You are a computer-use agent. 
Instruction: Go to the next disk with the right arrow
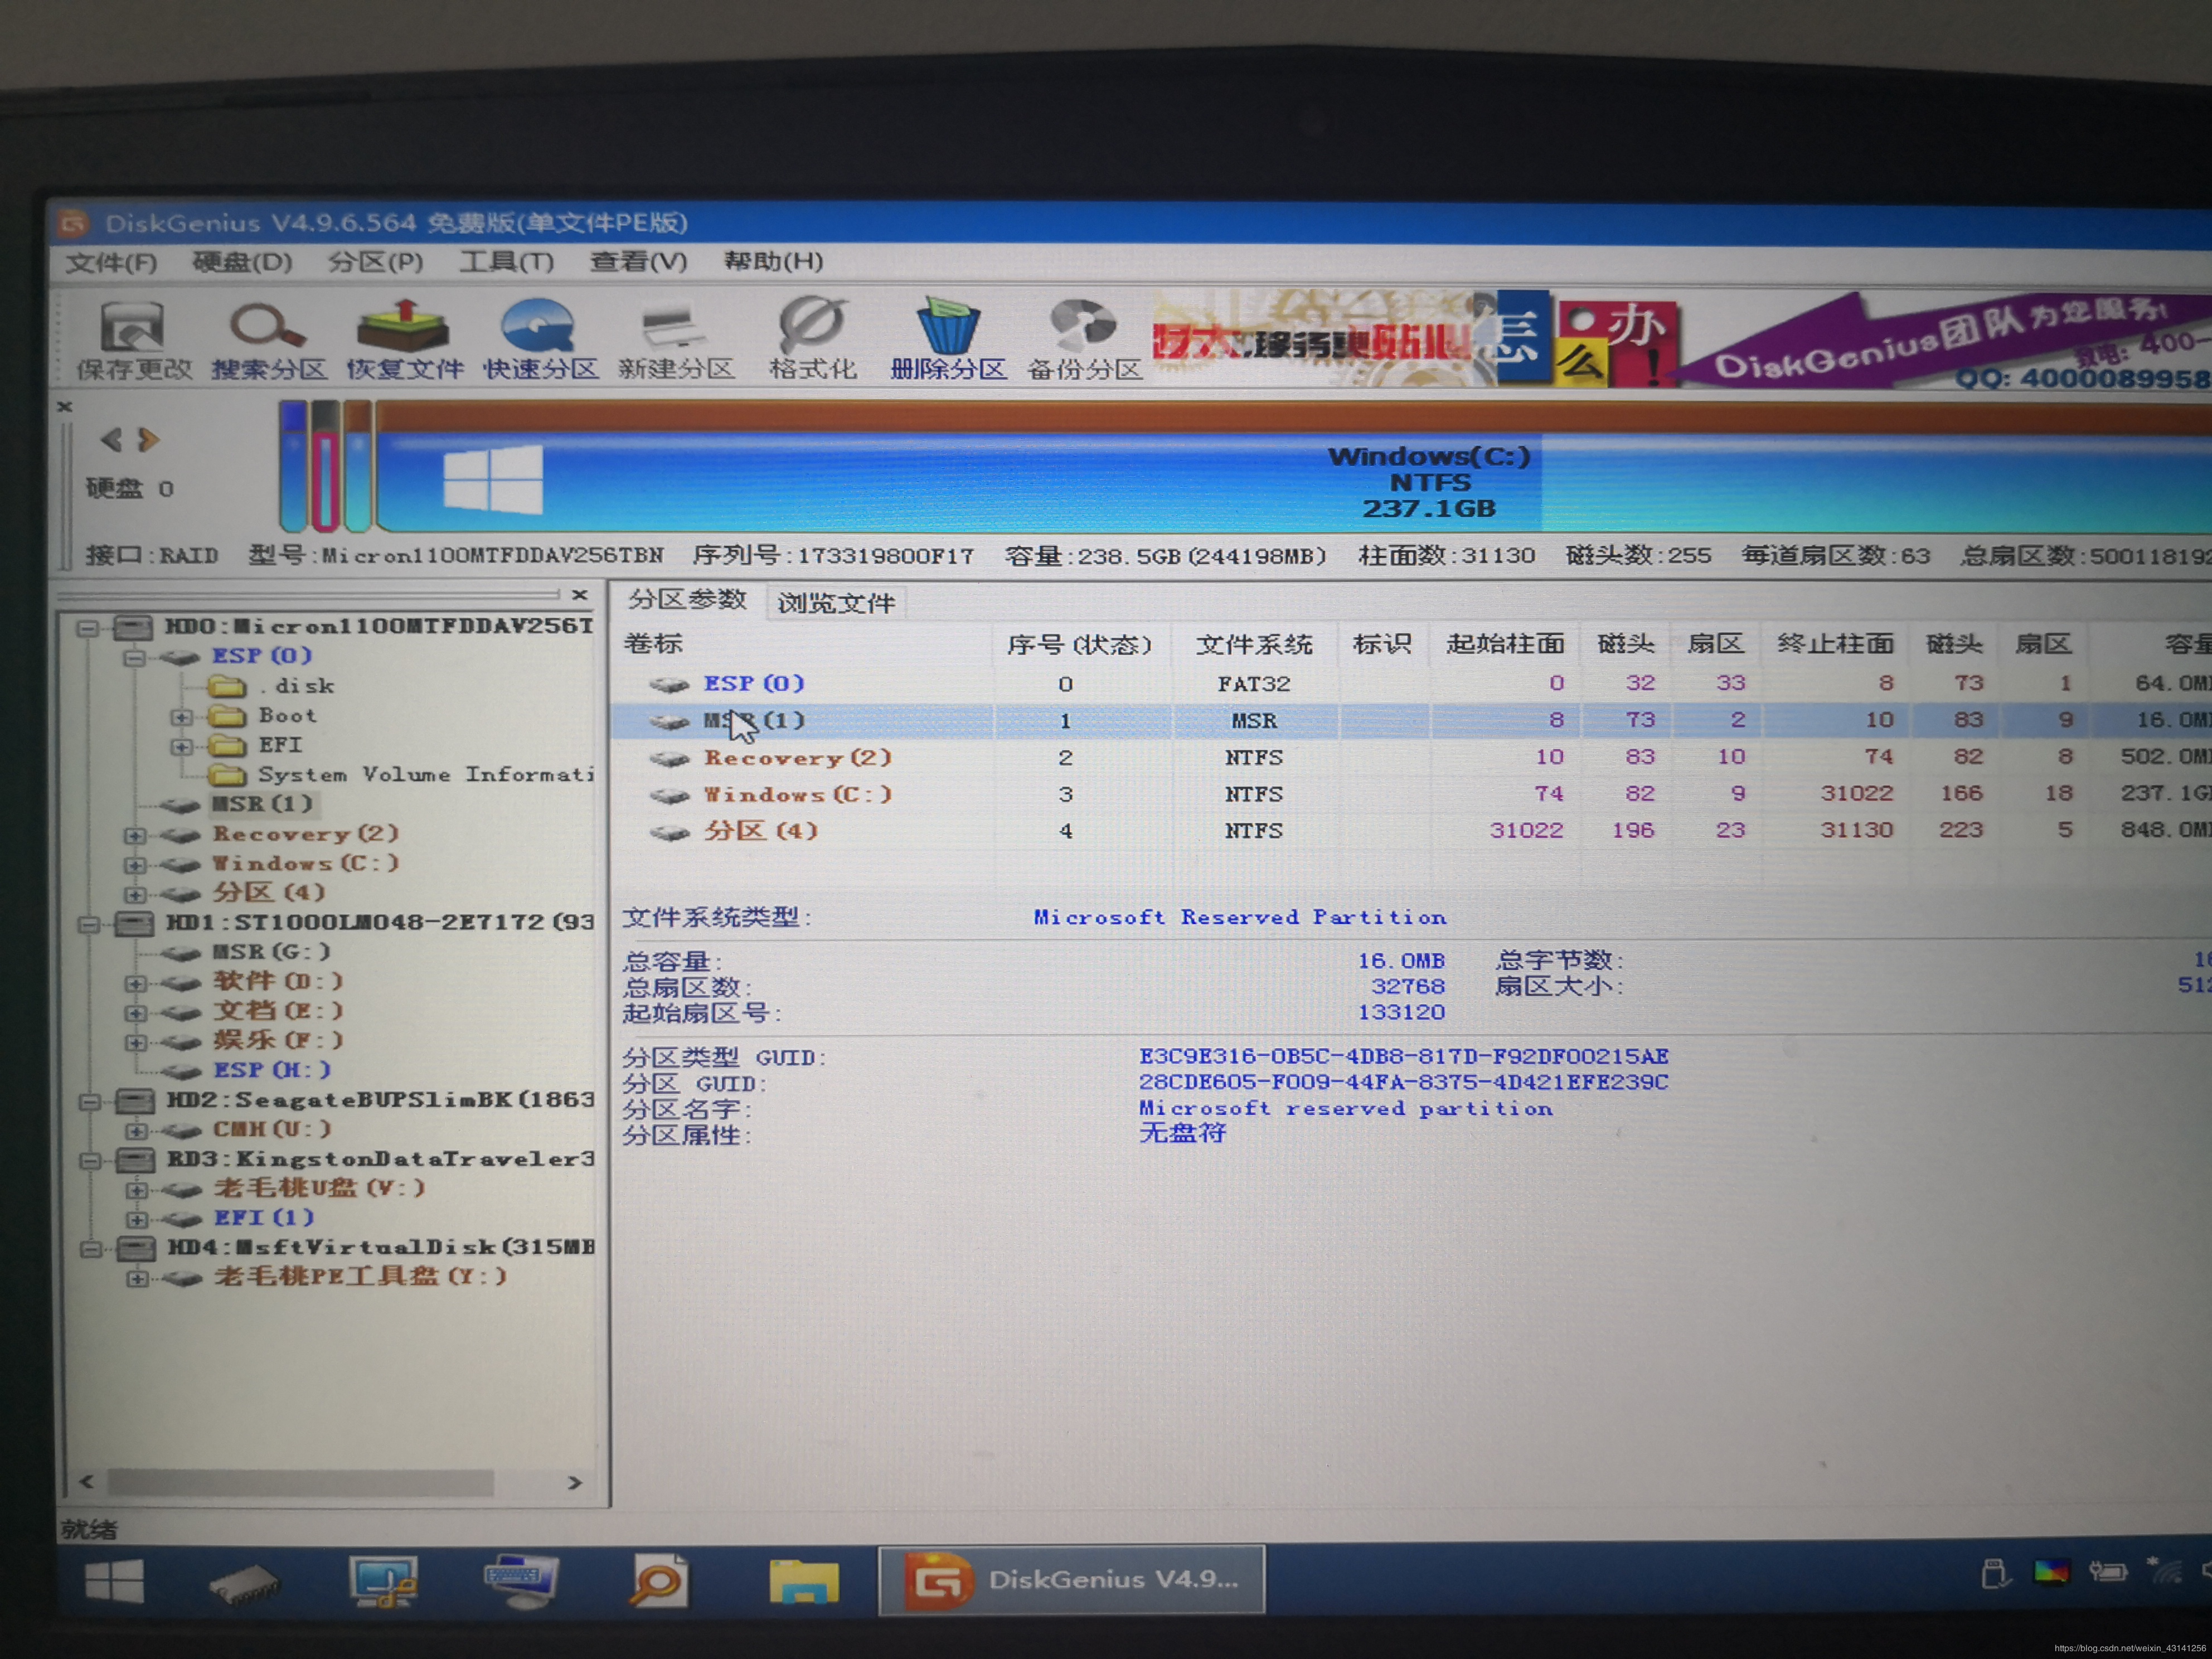149,440
